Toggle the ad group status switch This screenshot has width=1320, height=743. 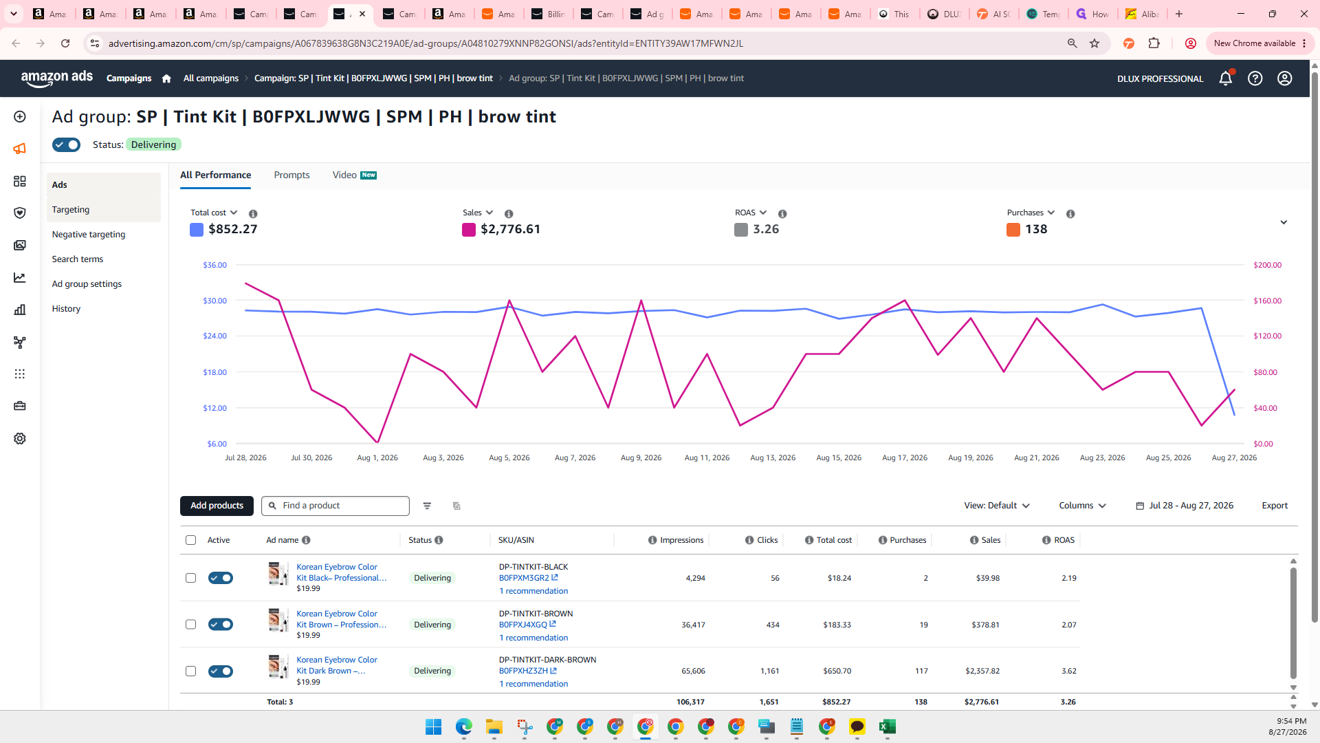click(66, 144)
